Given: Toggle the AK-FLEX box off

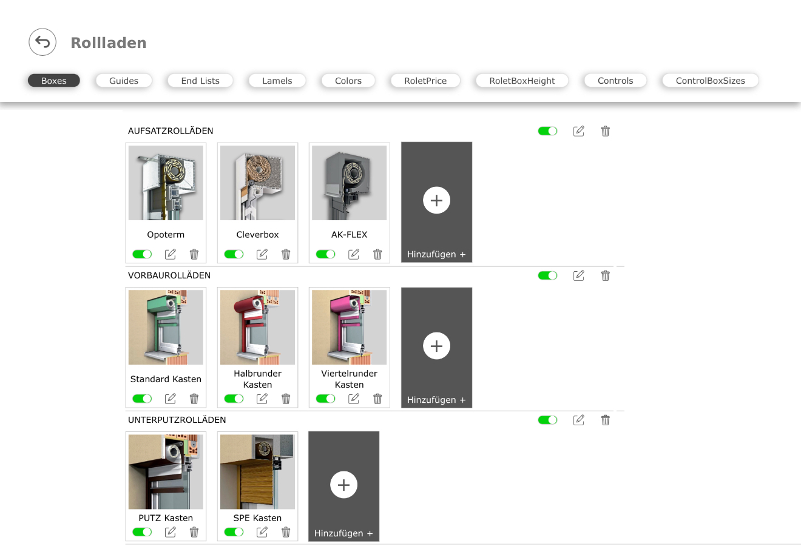Looking at the screenshot, I should [x=326, y=254].
